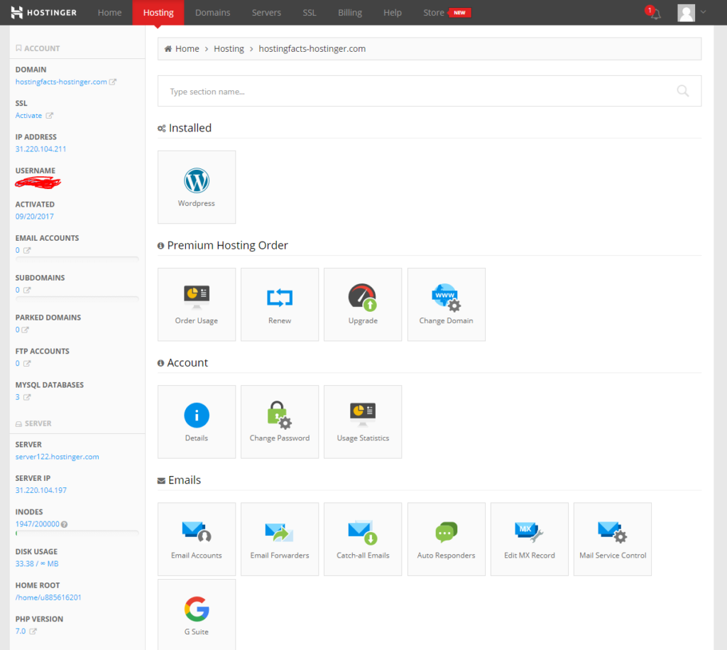Go to Home in top navigation
Screen dimensions: 727x650
point(109,13)
